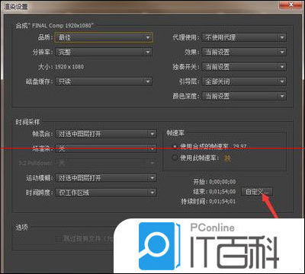Image resolution: width=305 pixels, height=274 pixels.
Task: Open the 效果 effects dropdown
Action: [x=244, y=52]
